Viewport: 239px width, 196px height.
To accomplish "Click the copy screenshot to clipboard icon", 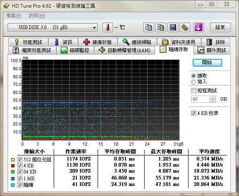I will pos(161,27).
